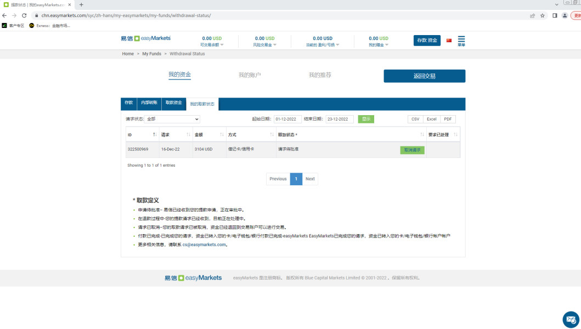581x329 pixels.
Task: Open the cs@easymarkets.com email link
Action: 204,245
